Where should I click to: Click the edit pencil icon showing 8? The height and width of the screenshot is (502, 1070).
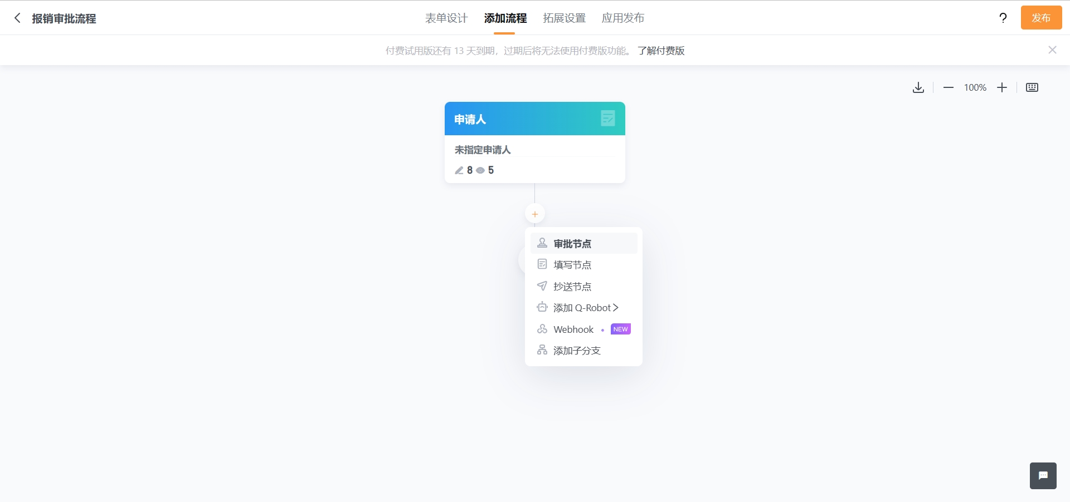click(x=459, y=170)
